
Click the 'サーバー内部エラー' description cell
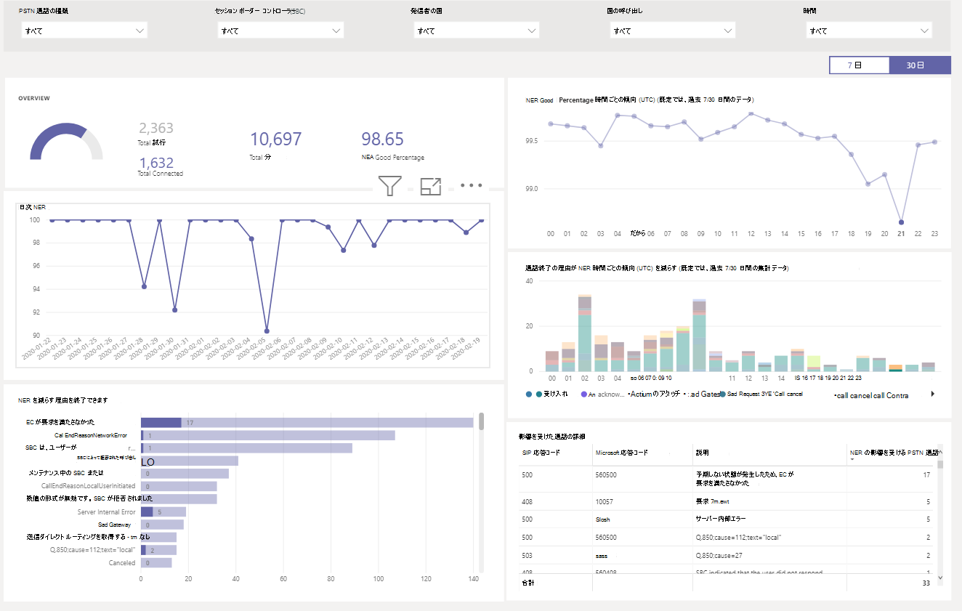pyautogui.click(x=722, y=519)
